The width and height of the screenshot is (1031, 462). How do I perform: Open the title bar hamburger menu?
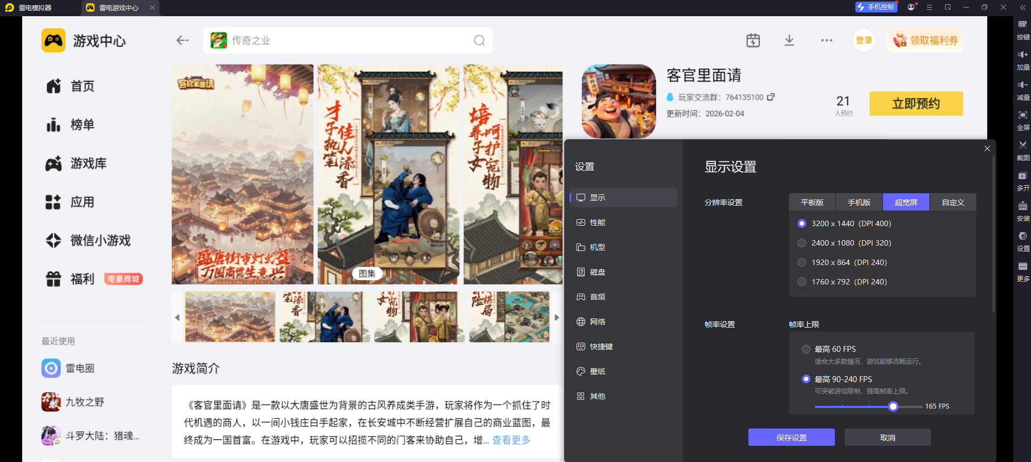click(x=929, y=7)
